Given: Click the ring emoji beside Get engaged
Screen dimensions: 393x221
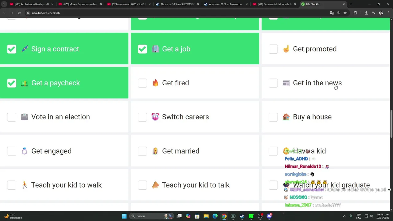Looking at the screenshot, I should coord(25,151).
